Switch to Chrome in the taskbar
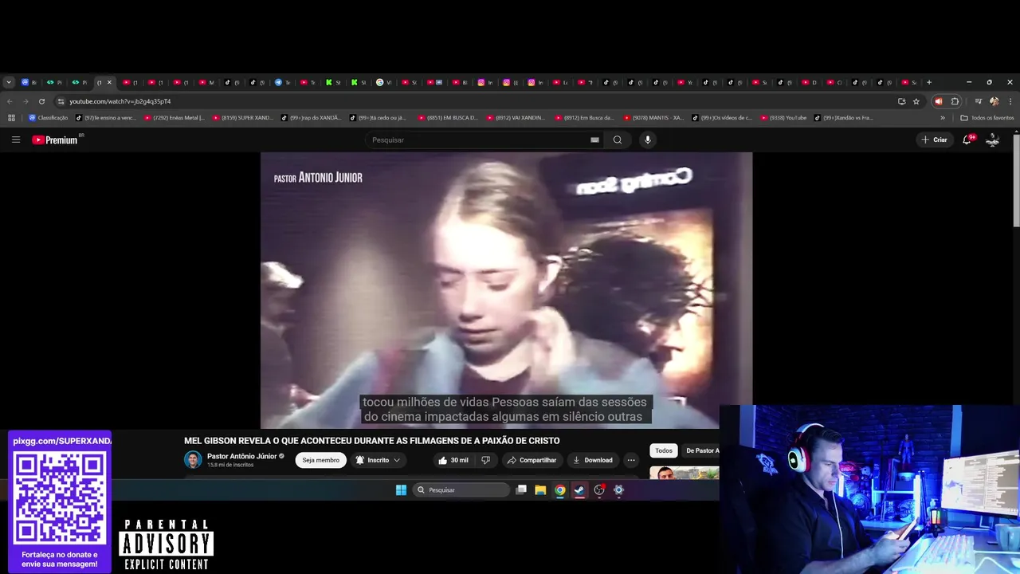The height and width of the screenshot is (574, 1020). [560, 489]
